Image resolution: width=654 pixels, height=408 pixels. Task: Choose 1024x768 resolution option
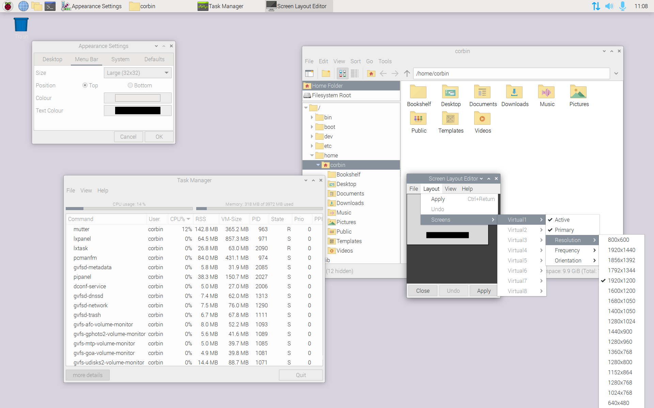point(621,393)
